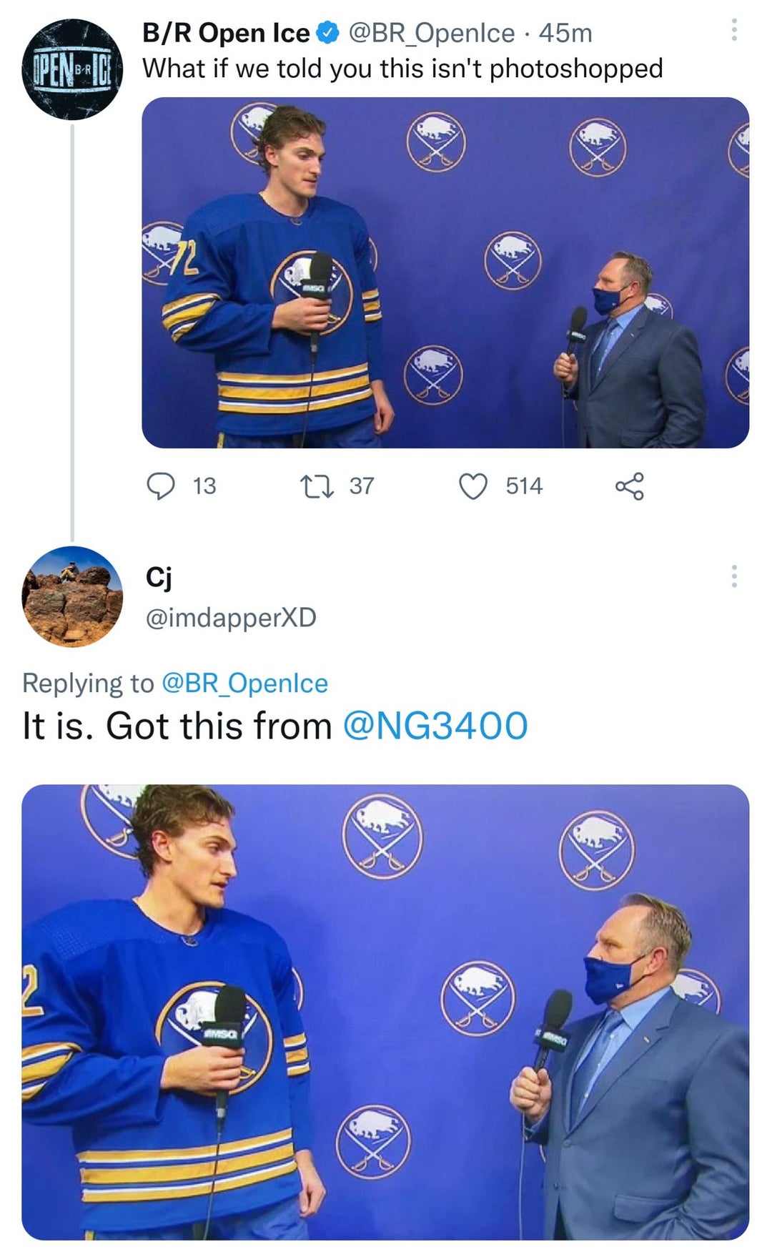Like the tweet with the heart icon
This screenshot has width=772, height=1252.
(x=472, y=486)
